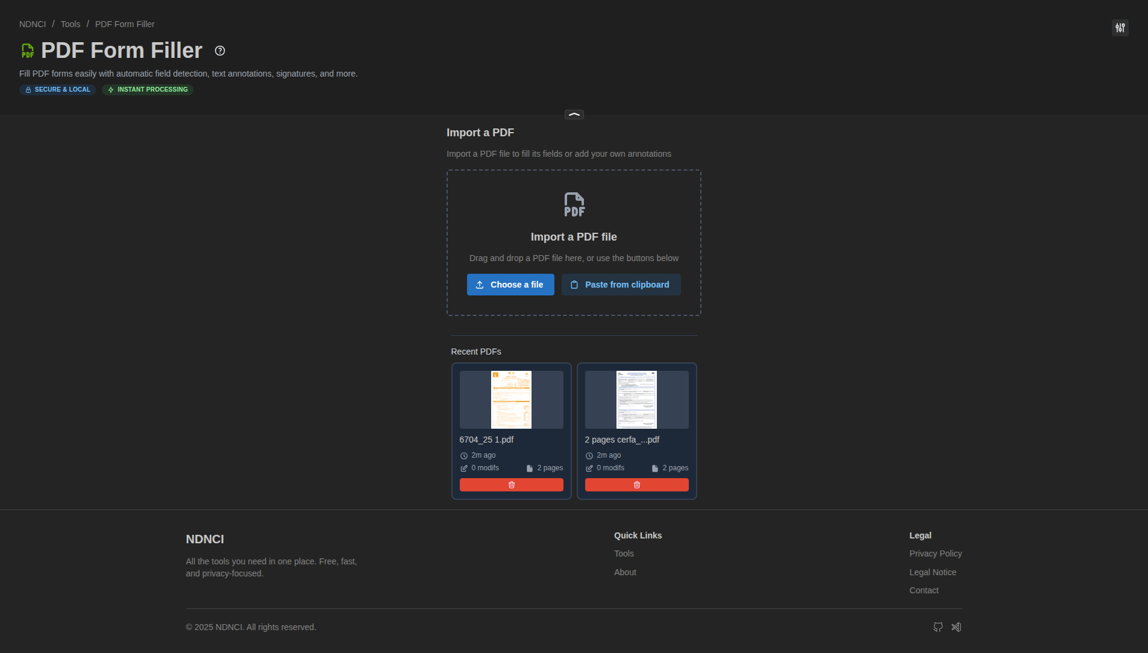Open 6704_25 1.pdf by clicking its thumbnail
The image size is (1148, 653).
(511, 399)
